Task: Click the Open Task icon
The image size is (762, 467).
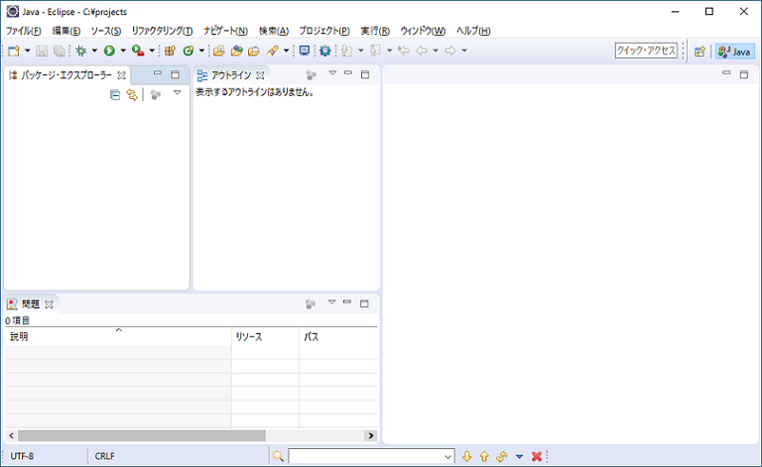Action: pos(237,51)
